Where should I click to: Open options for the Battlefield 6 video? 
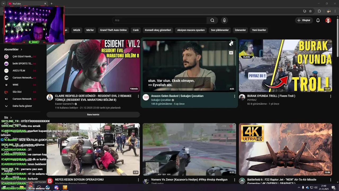(331, 180)
